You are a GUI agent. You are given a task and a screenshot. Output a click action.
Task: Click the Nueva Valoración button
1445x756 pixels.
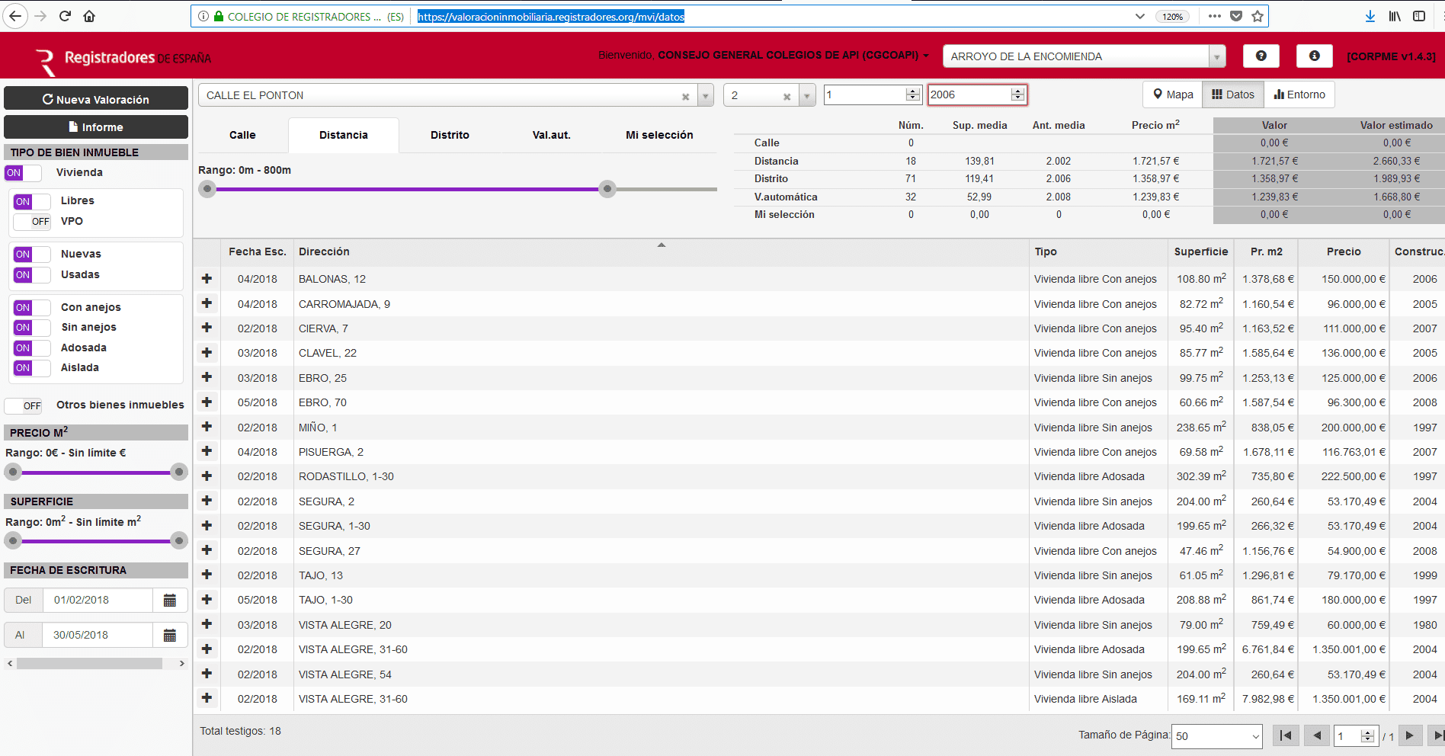tap(96, 99)
